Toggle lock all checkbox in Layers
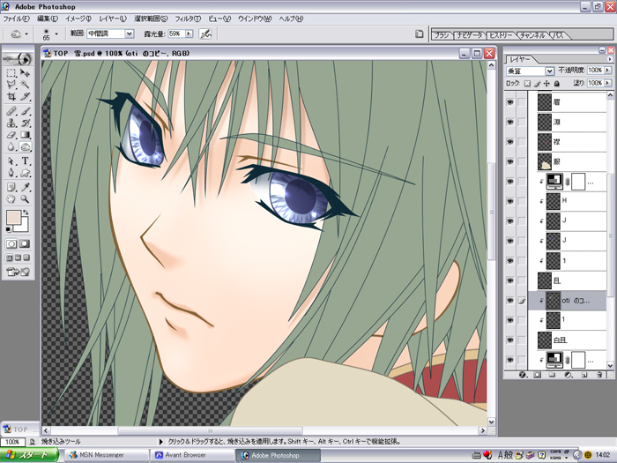This screenshot has height=463, width=617. tap(557, 84)
